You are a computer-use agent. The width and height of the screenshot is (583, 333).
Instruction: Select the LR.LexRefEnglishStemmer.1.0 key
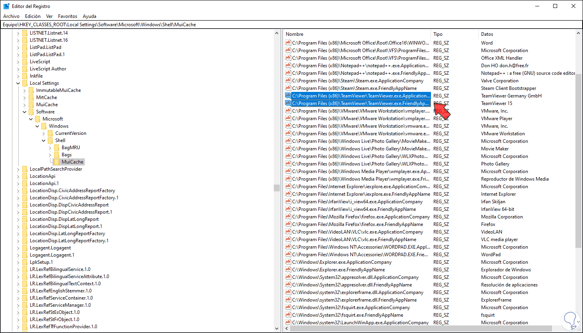(60, 291)
